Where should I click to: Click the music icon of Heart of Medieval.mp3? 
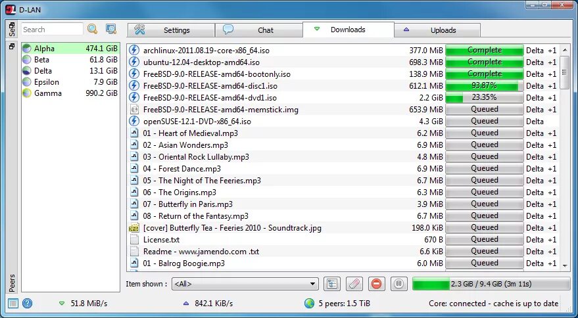pyautogui.click(x=134, y=133)
